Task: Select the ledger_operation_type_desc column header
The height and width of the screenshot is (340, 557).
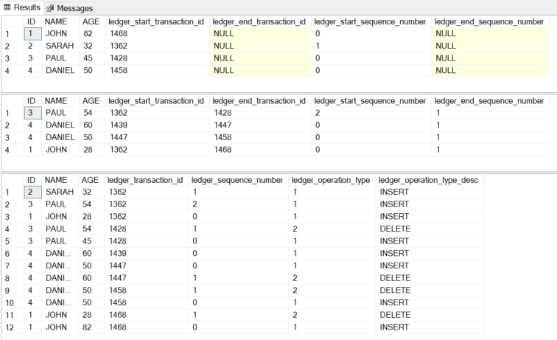Action: pyautogui.click(x=430, y=180)
